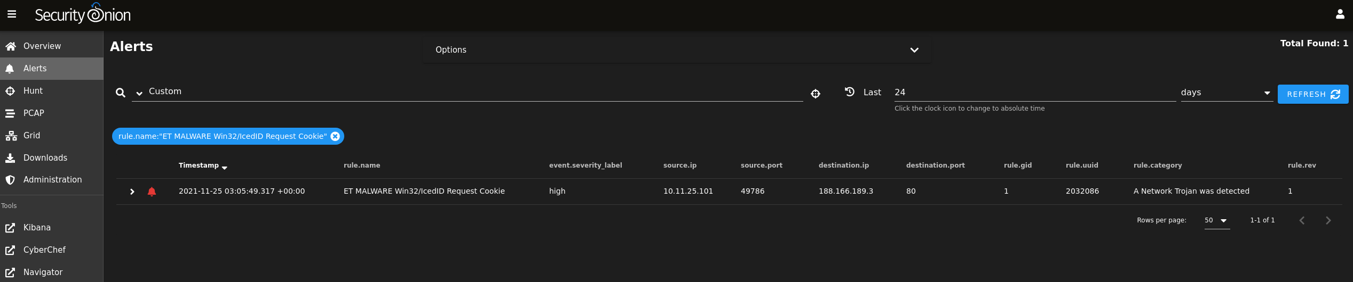This screenshot has width=1353, height=282.
Task: Open the query presets dropdown chevron
Action: pos(139,94)
